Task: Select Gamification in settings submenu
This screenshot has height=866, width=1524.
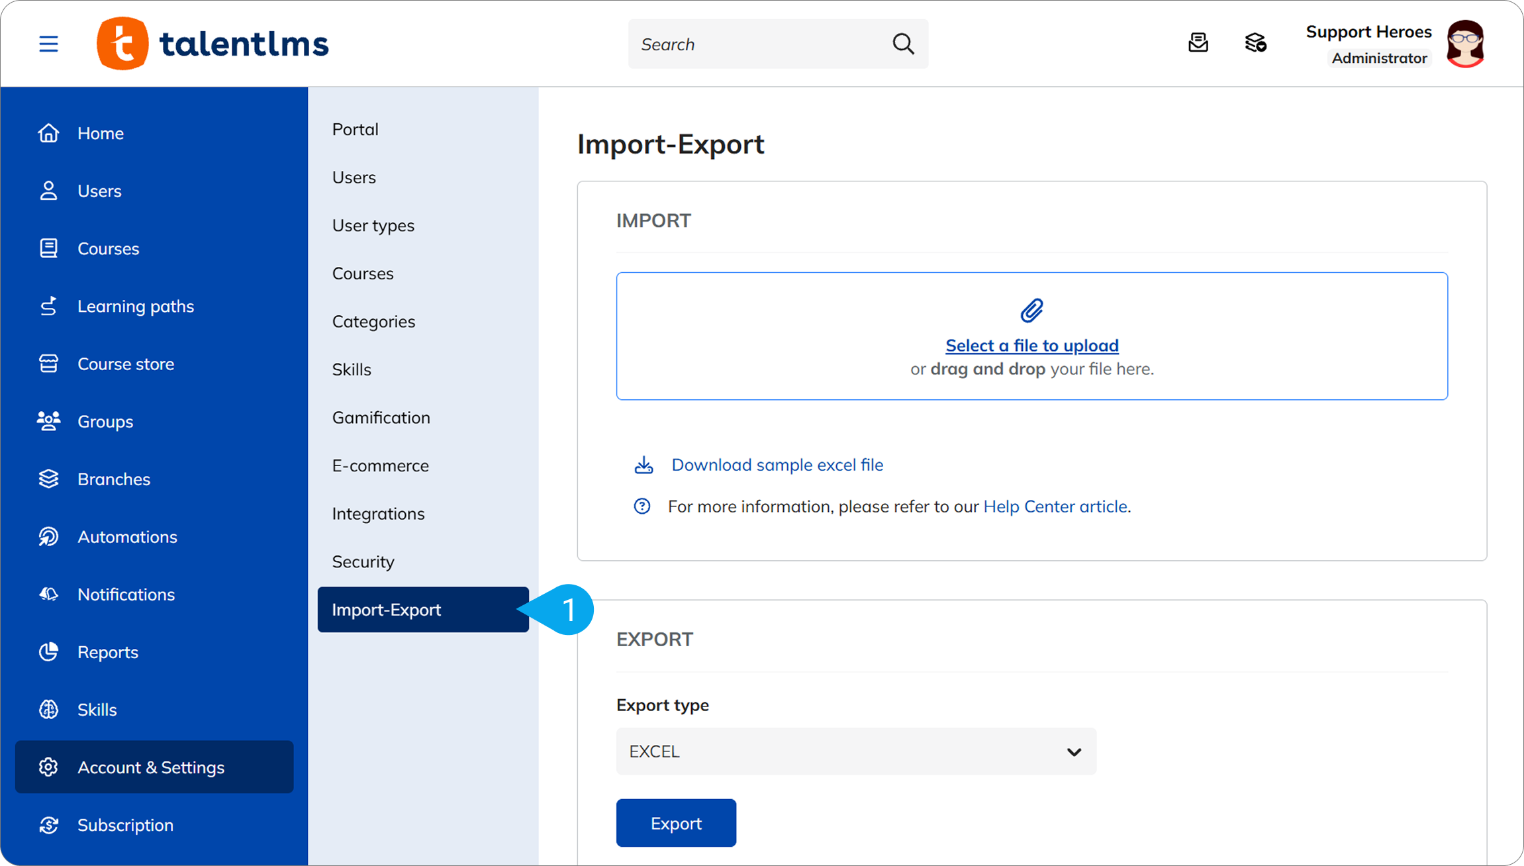Action: tap(381, 418)
